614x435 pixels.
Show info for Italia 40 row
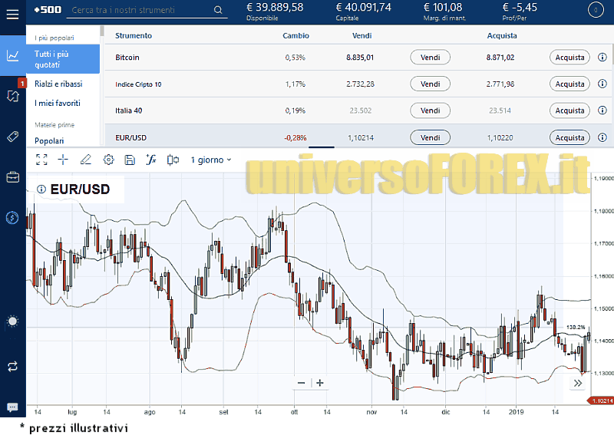click(x=602, y=110)
